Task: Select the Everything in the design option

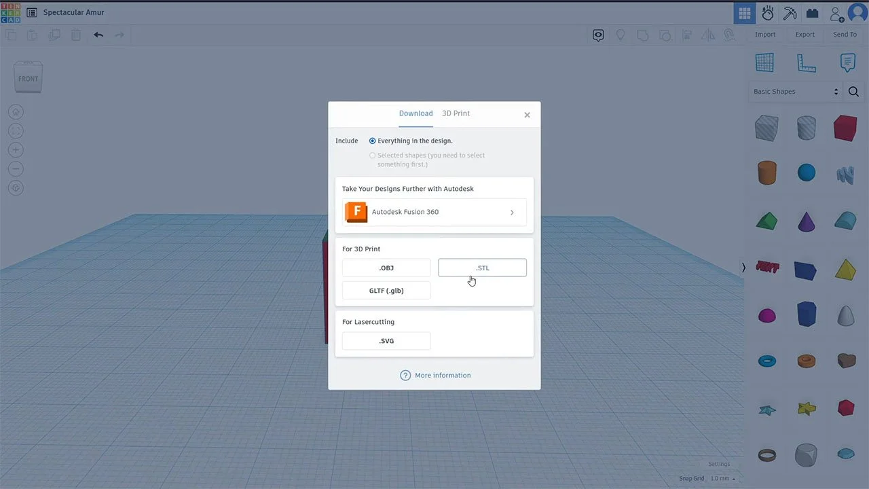Action: coord(372,141)
